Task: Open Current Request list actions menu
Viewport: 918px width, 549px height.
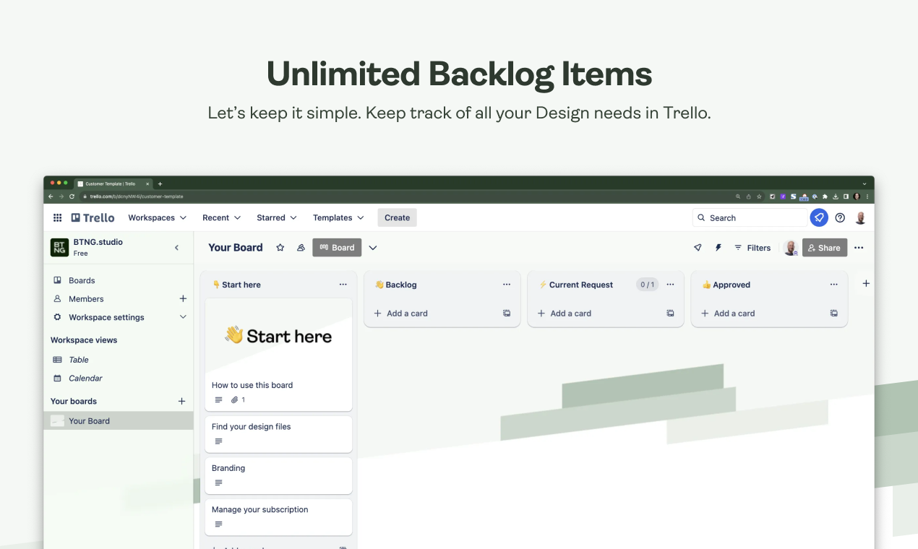Action: 670,285
